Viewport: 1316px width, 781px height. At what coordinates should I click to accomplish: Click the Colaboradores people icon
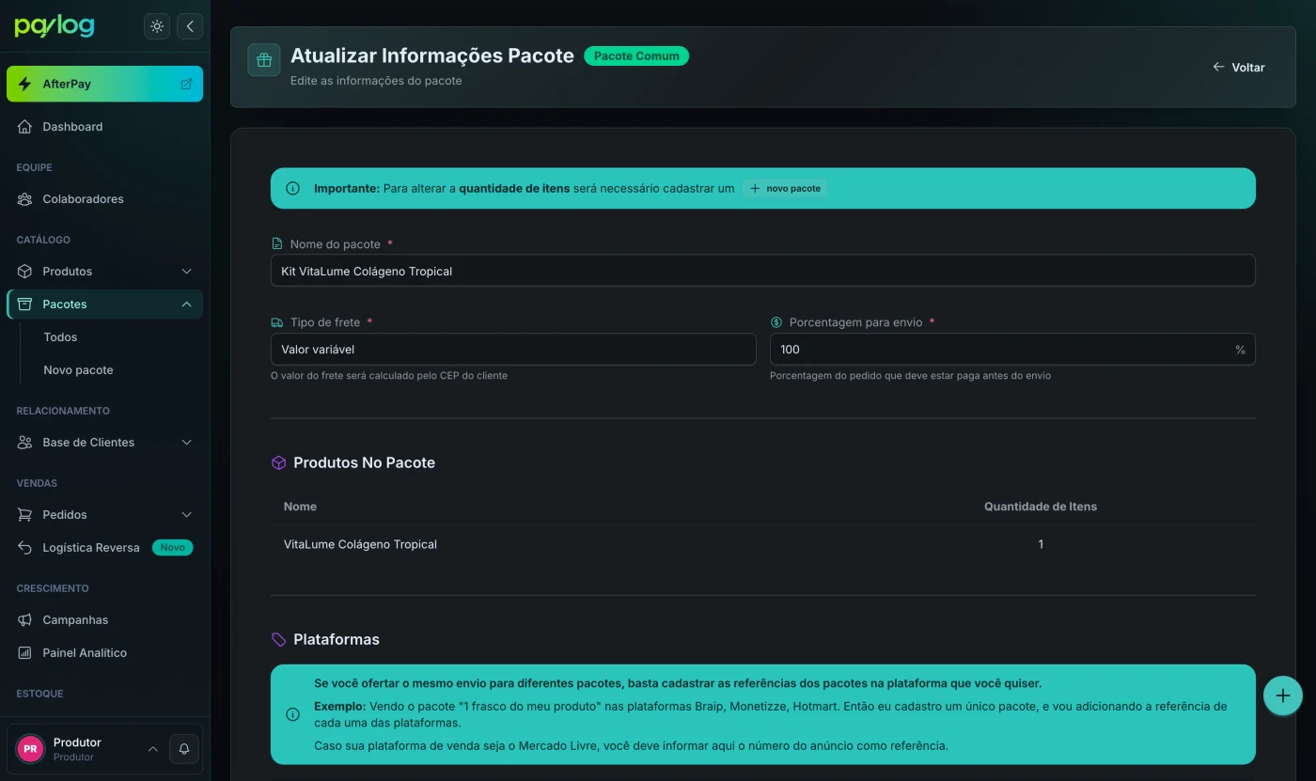[x=25, y=199]
